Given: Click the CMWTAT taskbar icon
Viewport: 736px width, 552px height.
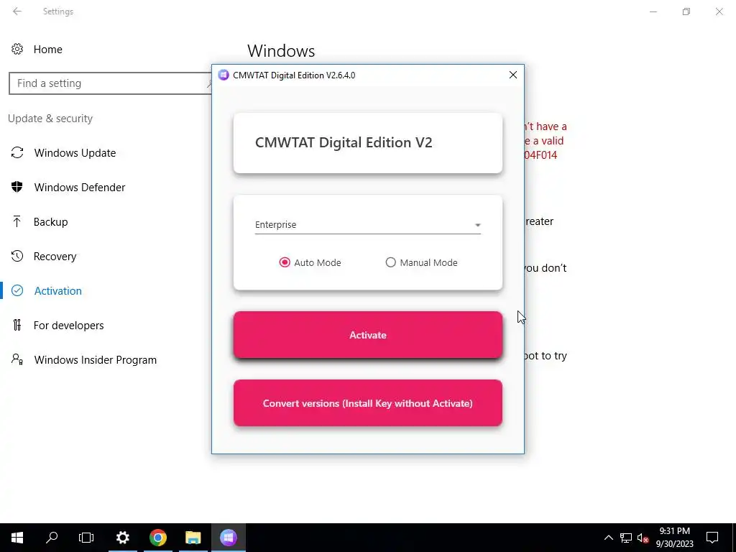Looking at the screenshot, I should click(x=228, y=538).
